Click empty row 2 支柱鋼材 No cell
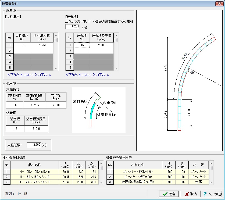Image resolution: width=225 pixels, height=200 pixels. 22,51
